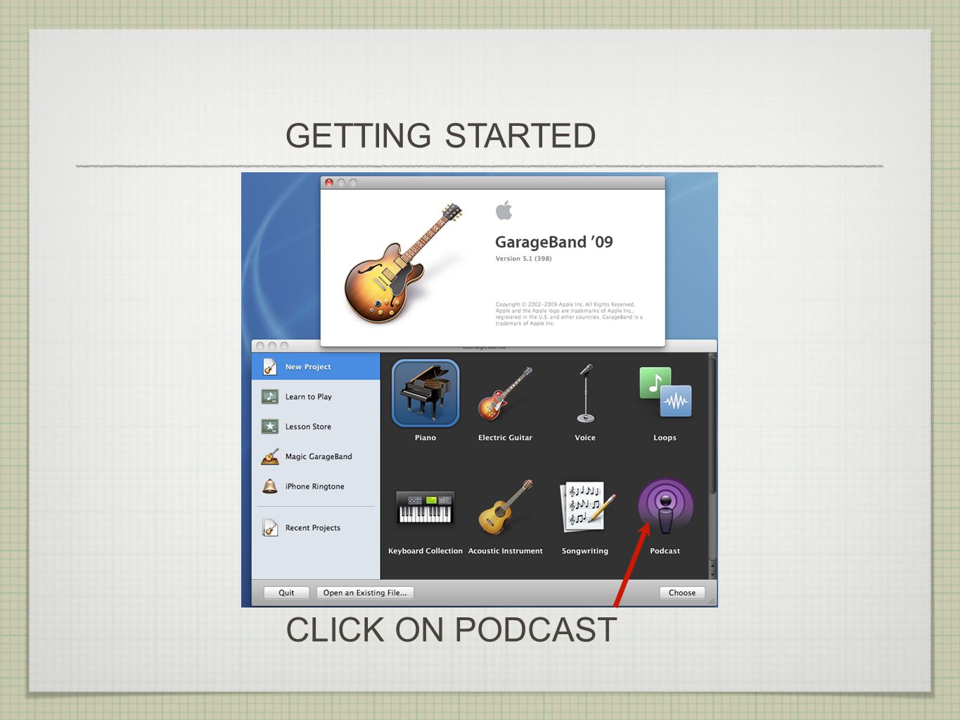This screenshot has width=960, height=720.
Task: Click the Acoustic Instrument label text
Action: click(x=506, y=551)
